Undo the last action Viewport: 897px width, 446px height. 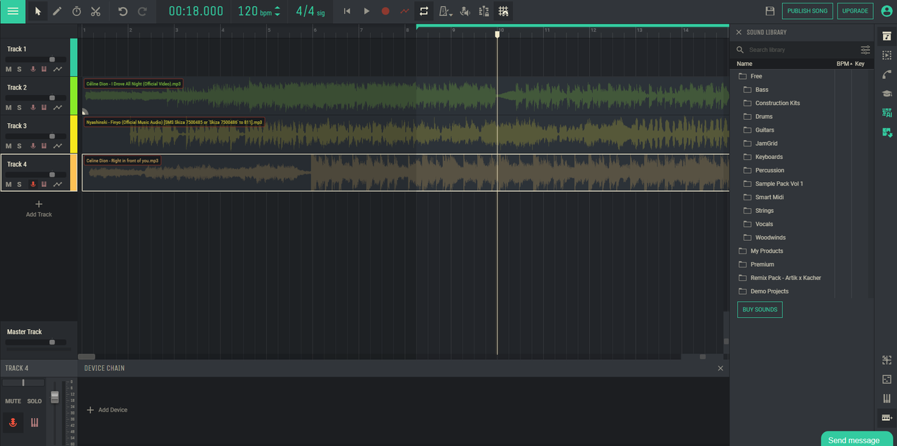pyautogui.click(x=123, y=11)
